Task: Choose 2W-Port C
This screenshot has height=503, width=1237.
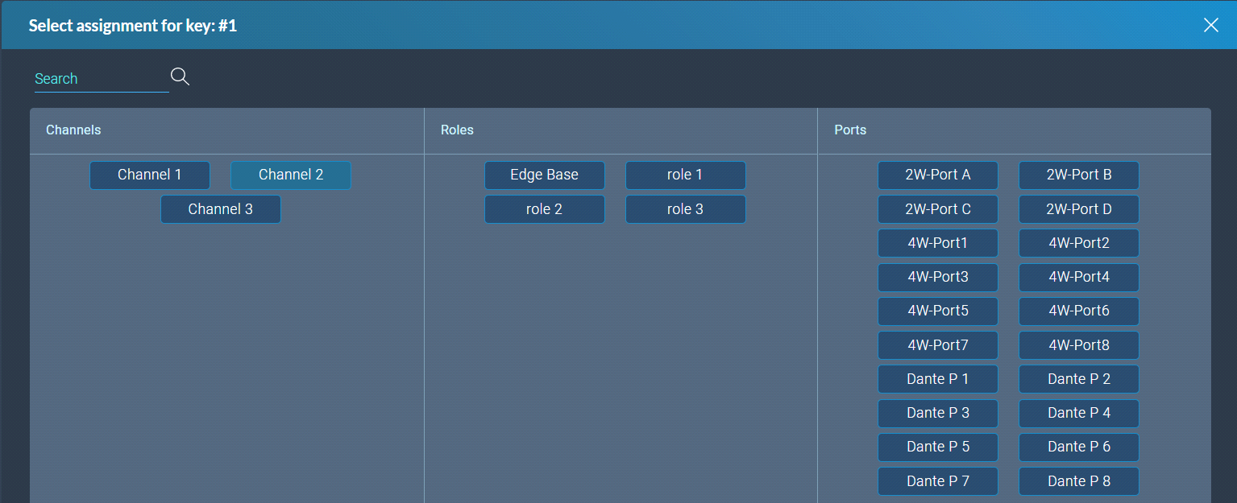Action: pos(937,208)
